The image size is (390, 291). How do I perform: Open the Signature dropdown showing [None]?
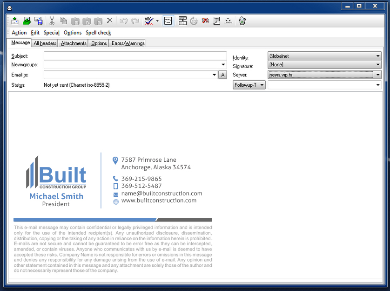[324, 65]
